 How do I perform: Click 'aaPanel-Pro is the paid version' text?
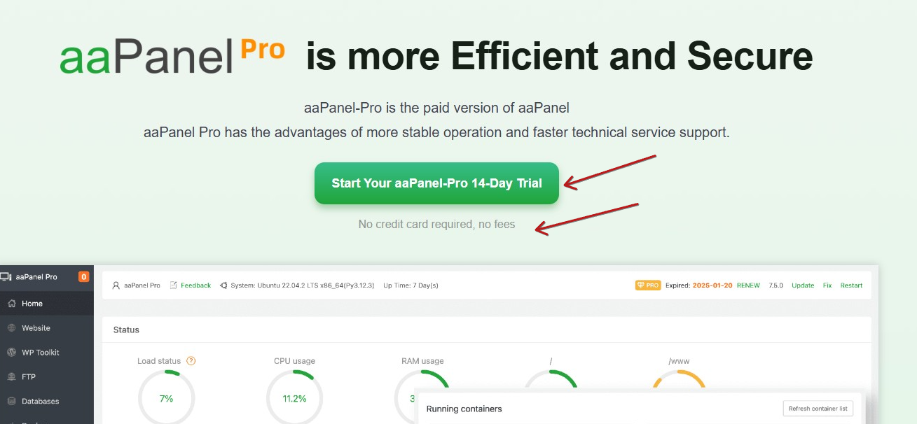tap(436, 108)
